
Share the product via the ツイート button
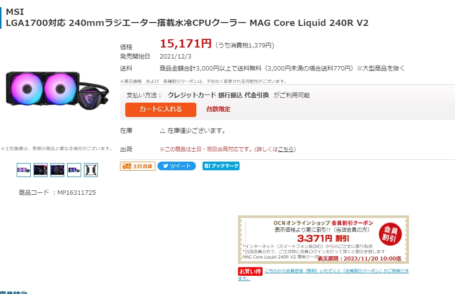point(177,166)
